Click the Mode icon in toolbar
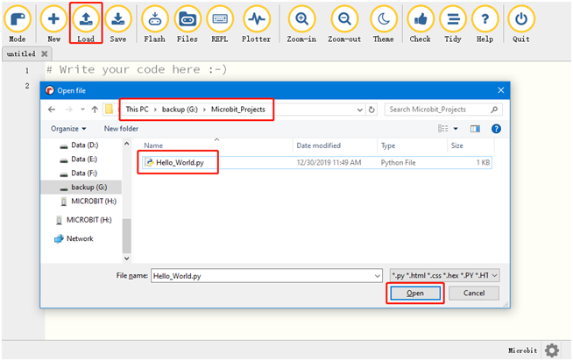 click(x=17, y=19)
